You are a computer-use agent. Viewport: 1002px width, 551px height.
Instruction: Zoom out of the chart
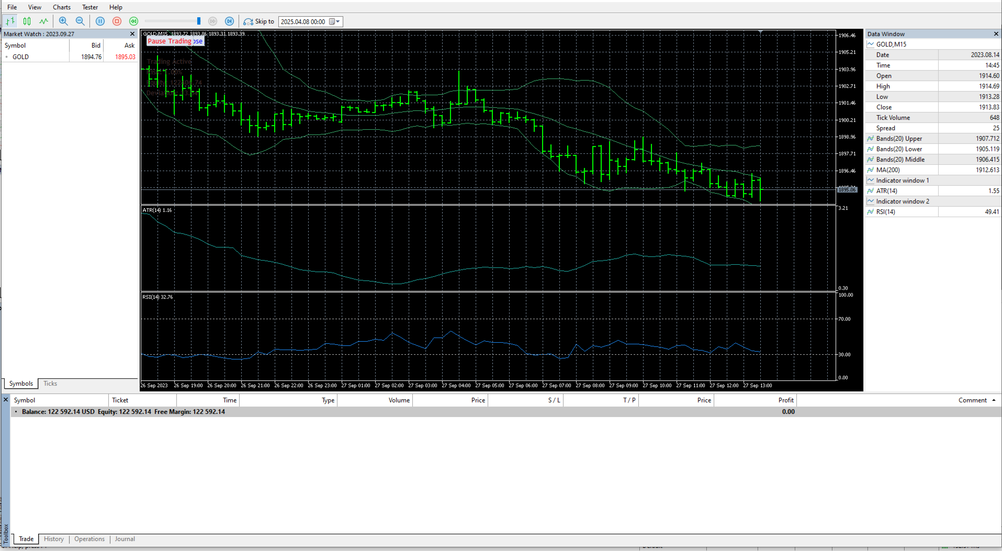click(80, 21)
